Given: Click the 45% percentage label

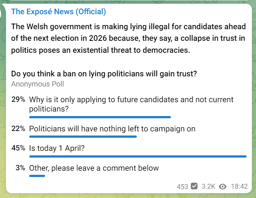Looking at the screenshot, I should (18, 148).
